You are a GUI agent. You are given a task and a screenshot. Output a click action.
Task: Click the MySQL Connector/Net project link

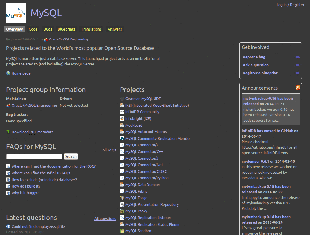click(144, 165)
